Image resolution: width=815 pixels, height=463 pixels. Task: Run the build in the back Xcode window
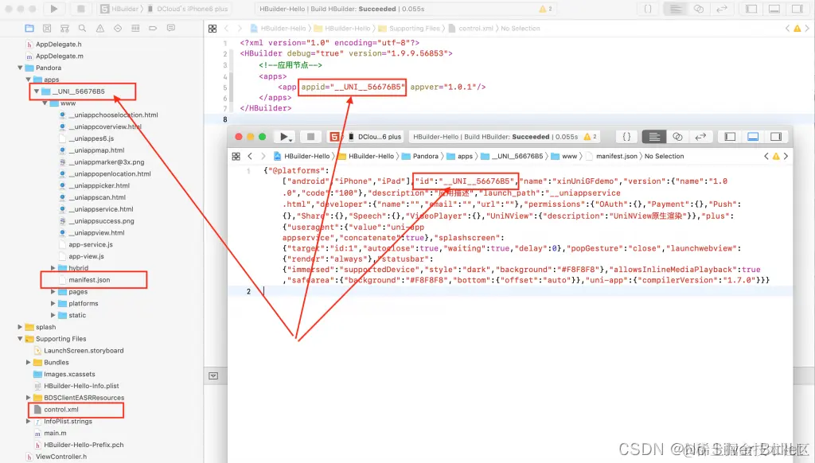53,9
